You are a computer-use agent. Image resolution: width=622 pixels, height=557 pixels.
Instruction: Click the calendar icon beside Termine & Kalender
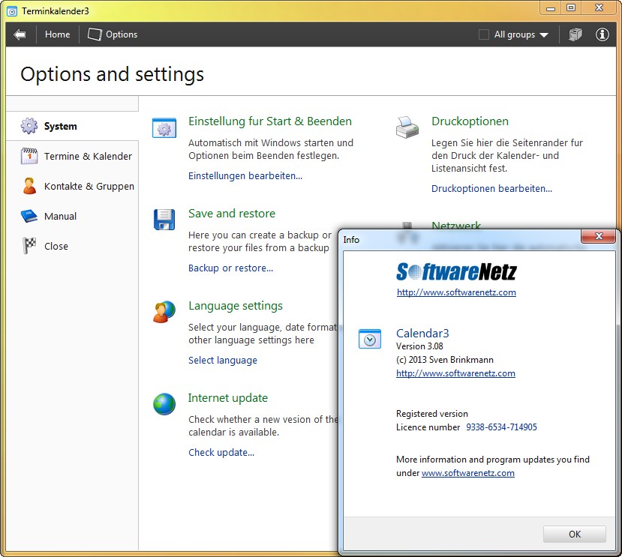click(x=29, y=156)
